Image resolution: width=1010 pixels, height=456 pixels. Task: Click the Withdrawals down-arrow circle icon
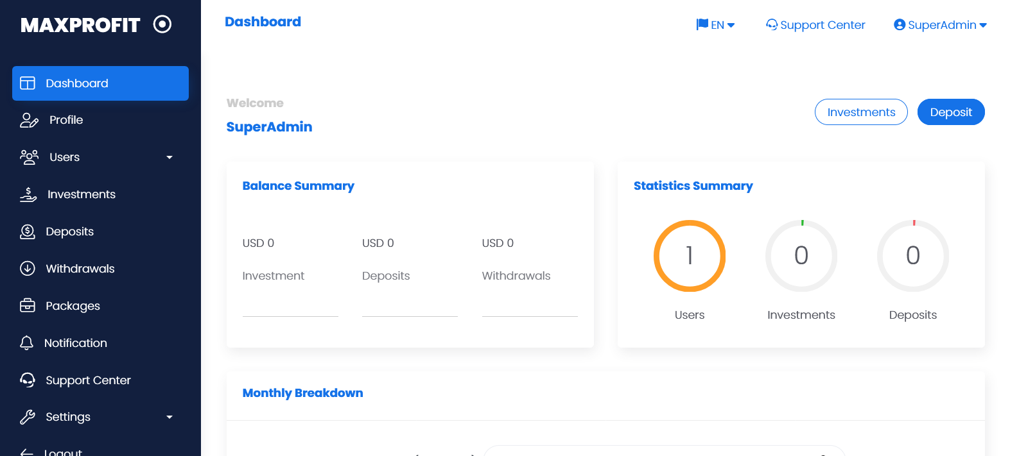point(28,269)
